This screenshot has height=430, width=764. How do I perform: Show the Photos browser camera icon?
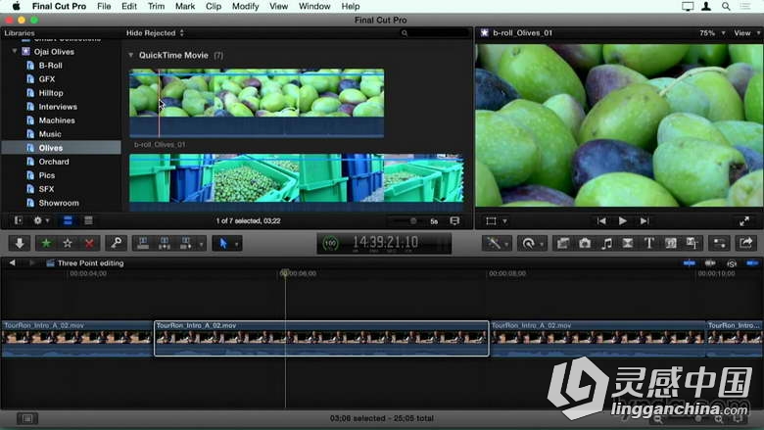[x=585, y=243]
